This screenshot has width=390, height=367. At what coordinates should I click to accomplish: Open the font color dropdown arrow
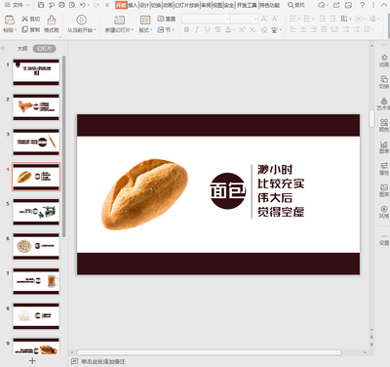[x=233, y=29]
